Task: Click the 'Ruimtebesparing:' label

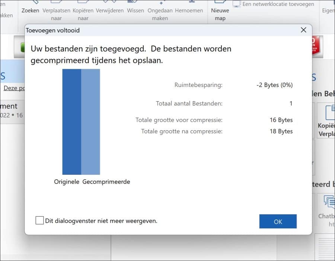Action: (x=198, y=85)
